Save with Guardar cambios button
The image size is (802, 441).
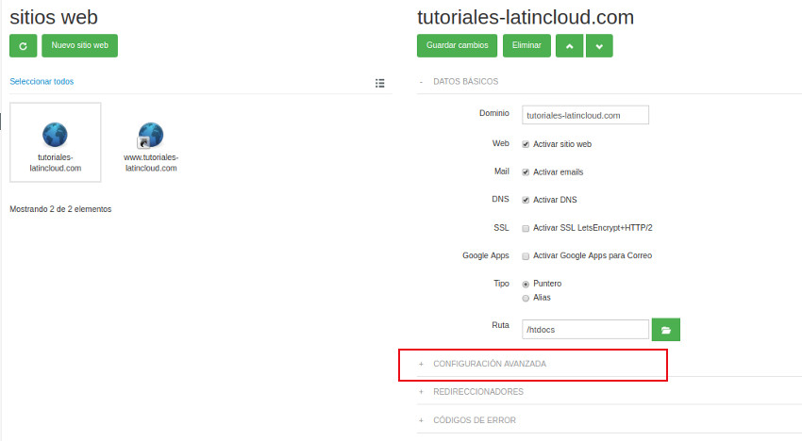click(458, 45)
